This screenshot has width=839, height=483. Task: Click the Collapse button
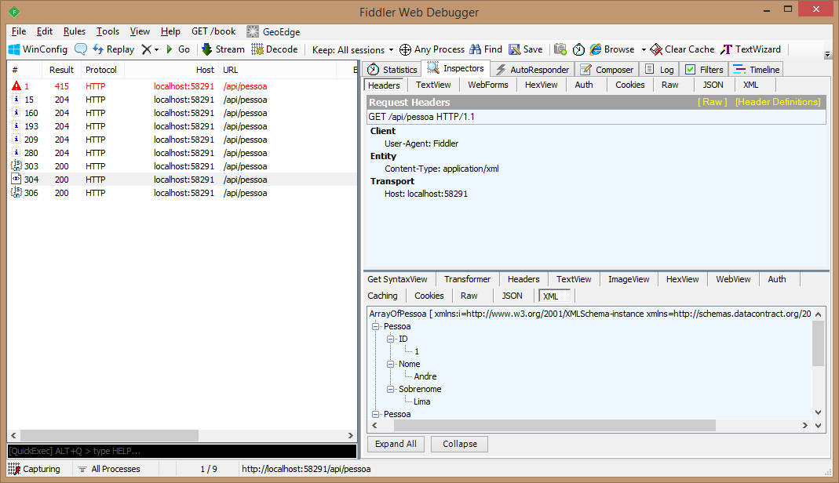[460, 444]
